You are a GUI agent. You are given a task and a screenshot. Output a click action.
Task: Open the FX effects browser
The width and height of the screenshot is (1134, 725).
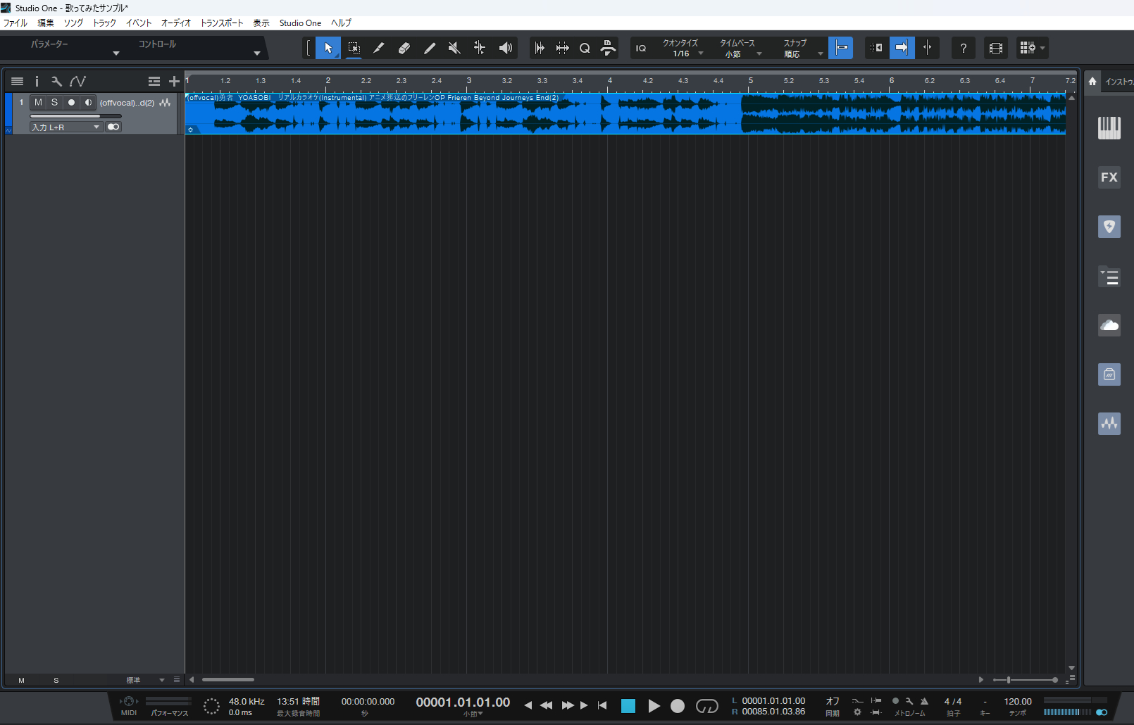coord(1109,177)
